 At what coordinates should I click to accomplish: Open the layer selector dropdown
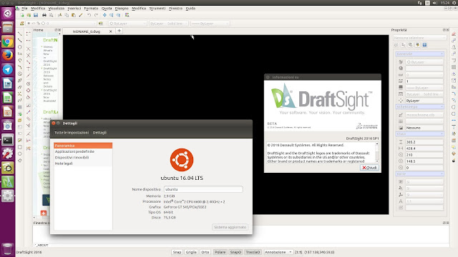click(61, 24)
